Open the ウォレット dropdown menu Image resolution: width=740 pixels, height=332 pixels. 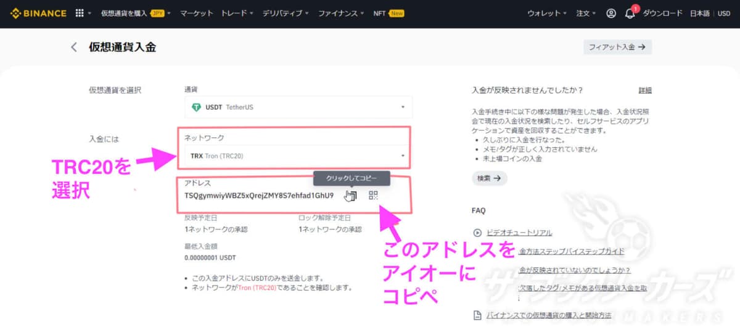546,13
